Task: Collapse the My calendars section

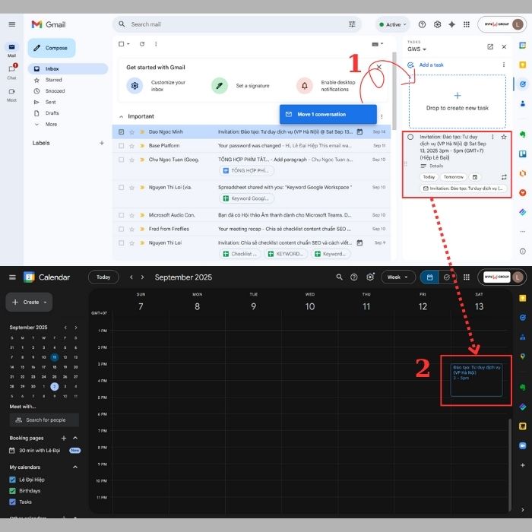Action: click(x=75, y=467)
